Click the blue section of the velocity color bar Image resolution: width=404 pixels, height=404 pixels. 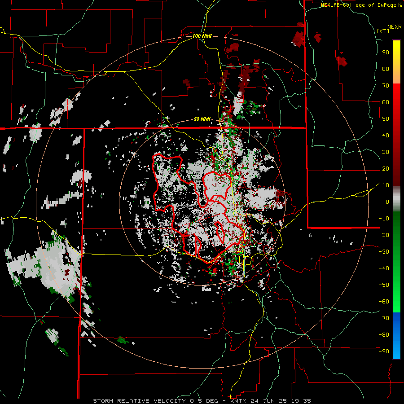pos(396,335)
